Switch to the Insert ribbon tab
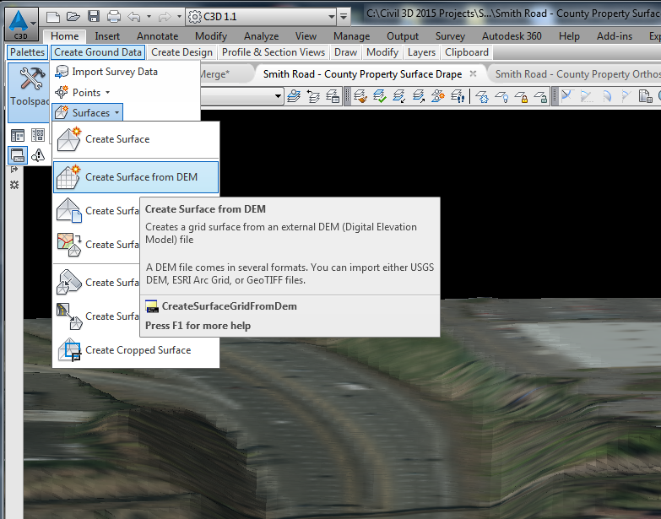The image size is (661, 519). (x=107, y=36)
